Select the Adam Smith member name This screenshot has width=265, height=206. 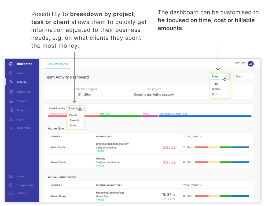[58, 148]
